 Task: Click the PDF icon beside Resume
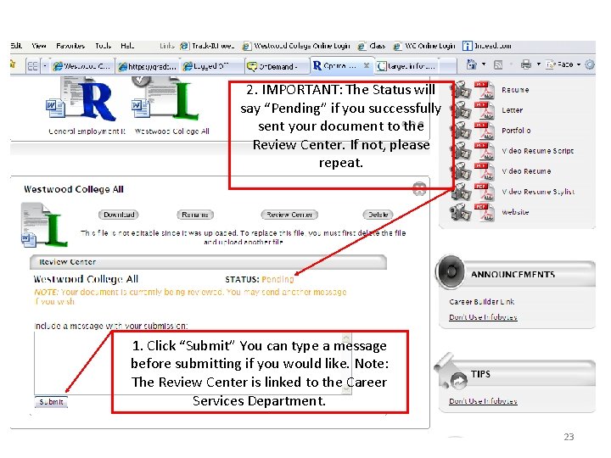484,90
